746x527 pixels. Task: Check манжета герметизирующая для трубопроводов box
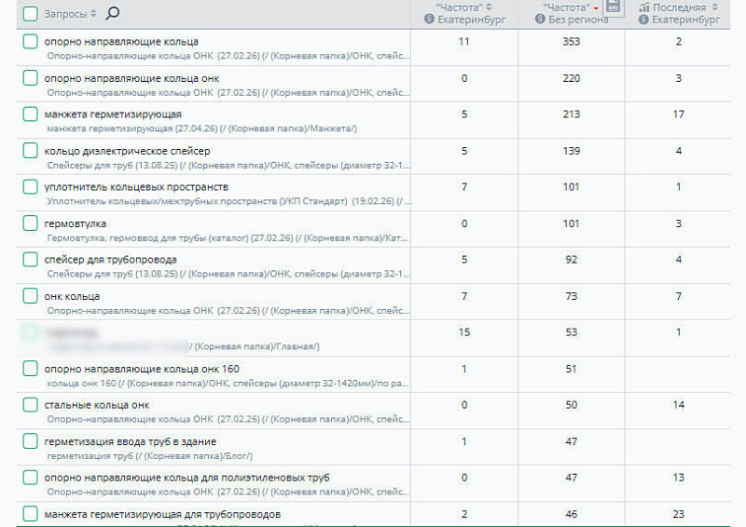tap(31, 514)
